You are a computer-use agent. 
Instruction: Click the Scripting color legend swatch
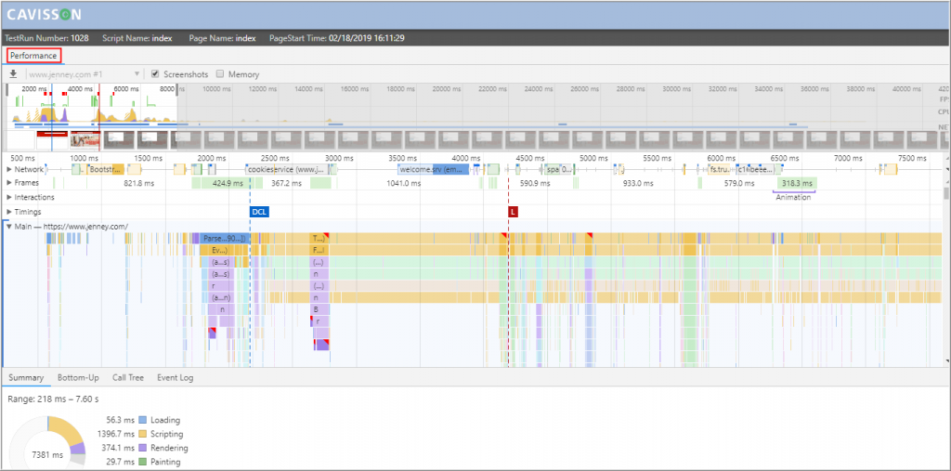click(x=142, y=434)
